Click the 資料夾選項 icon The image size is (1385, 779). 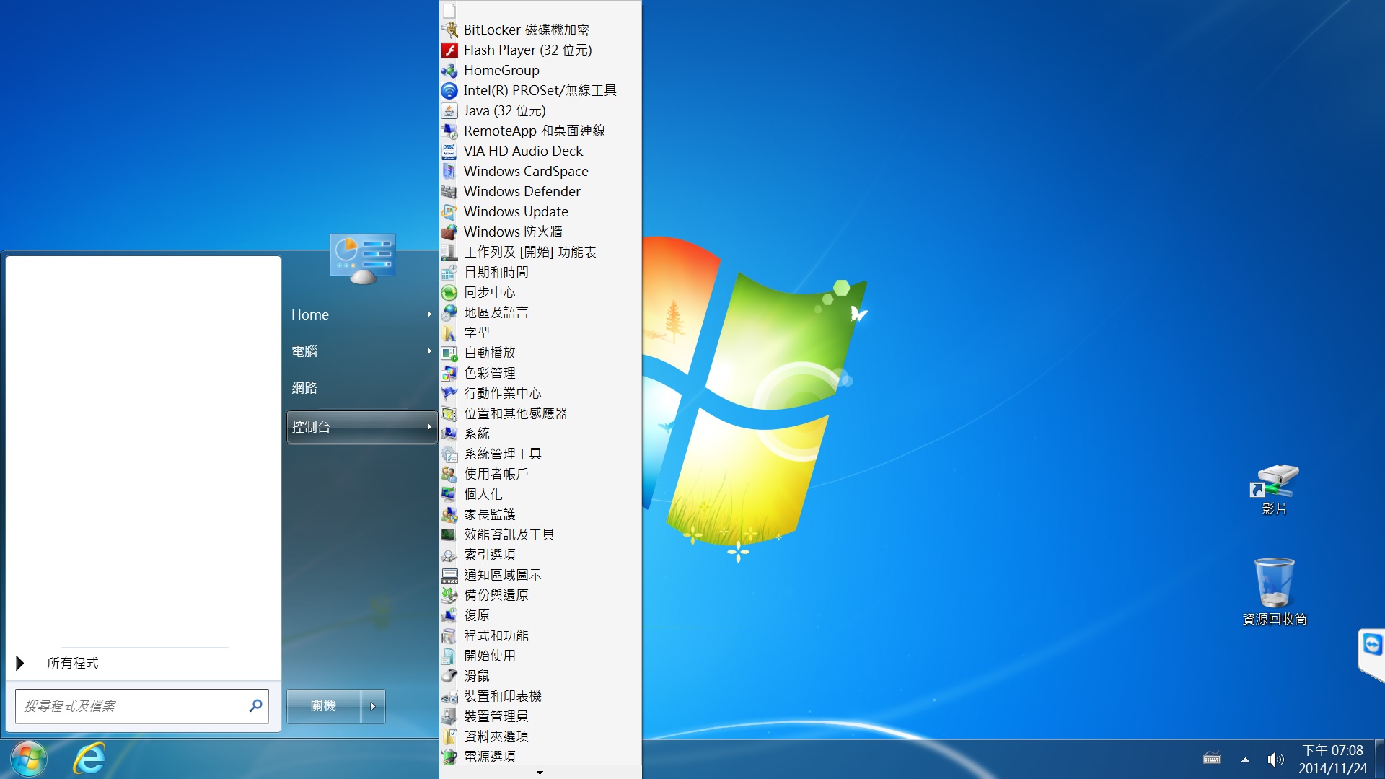pyautogui.click(x=449, y=737)
